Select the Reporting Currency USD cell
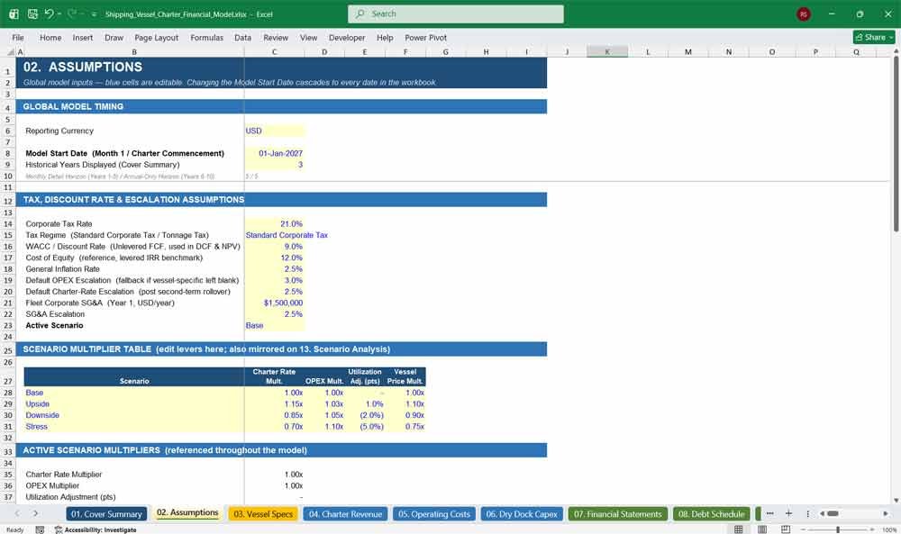 point(275,131)
